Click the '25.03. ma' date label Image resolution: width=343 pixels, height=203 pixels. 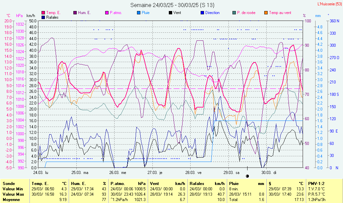tap(80, 173)
